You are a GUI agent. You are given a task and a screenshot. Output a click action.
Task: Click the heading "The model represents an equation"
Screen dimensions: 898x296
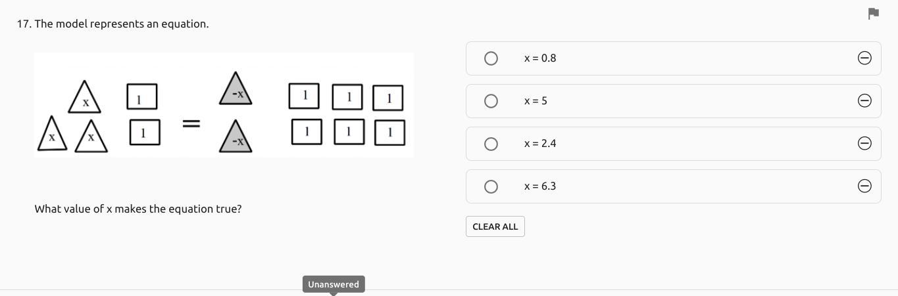click(x=121, y=24)
